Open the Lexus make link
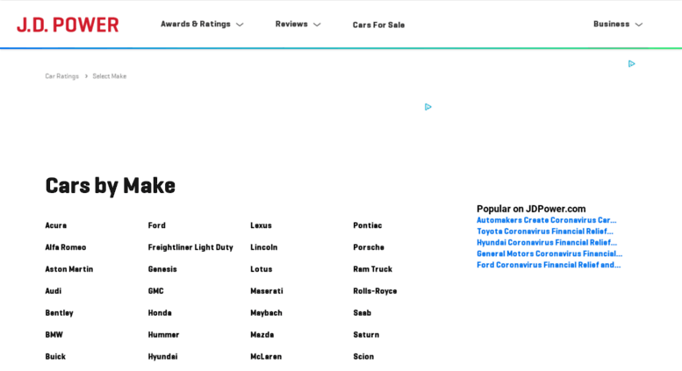This screenshot has height=371, width=682. point(261,225)
